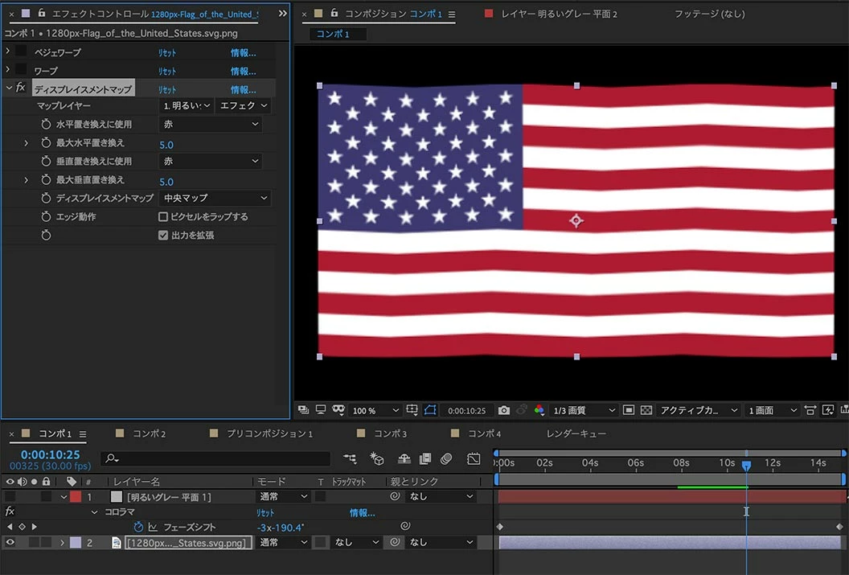Screen dimensions: 849x575
Task: Open マップレイヤー layer dropdown 1.明るい
Action: 187,105
